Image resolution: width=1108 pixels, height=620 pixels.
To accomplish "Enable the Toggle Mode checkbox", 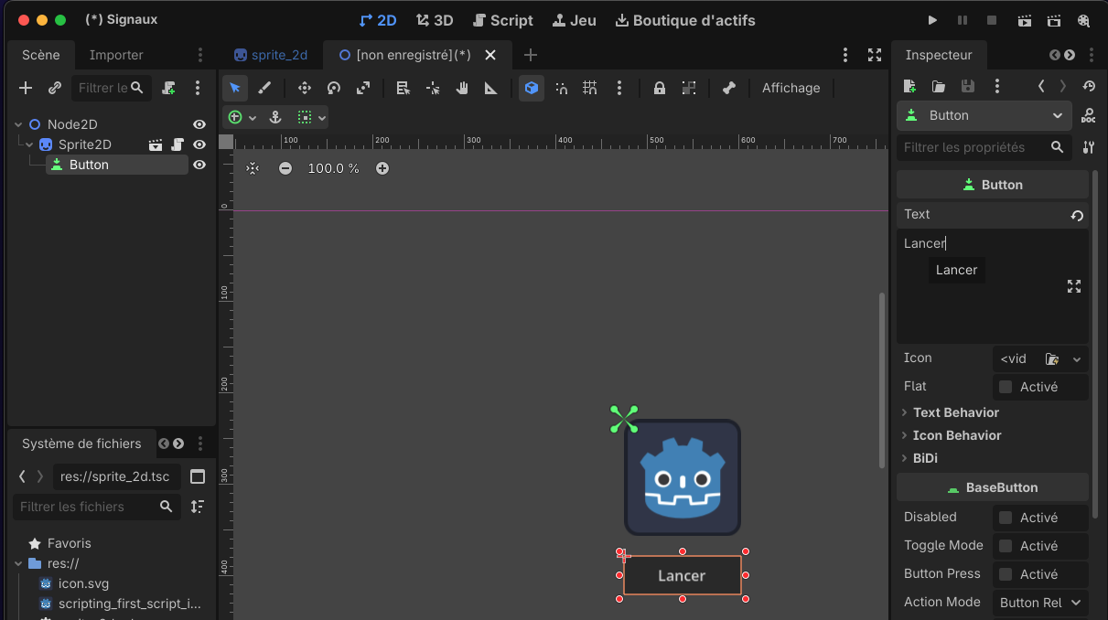I will coord(1006,546).
